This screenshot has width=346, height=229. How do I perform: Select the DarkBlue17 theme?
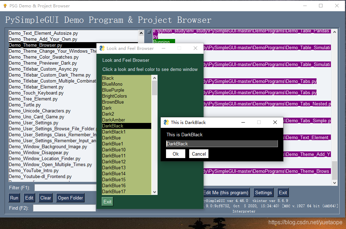126,191
